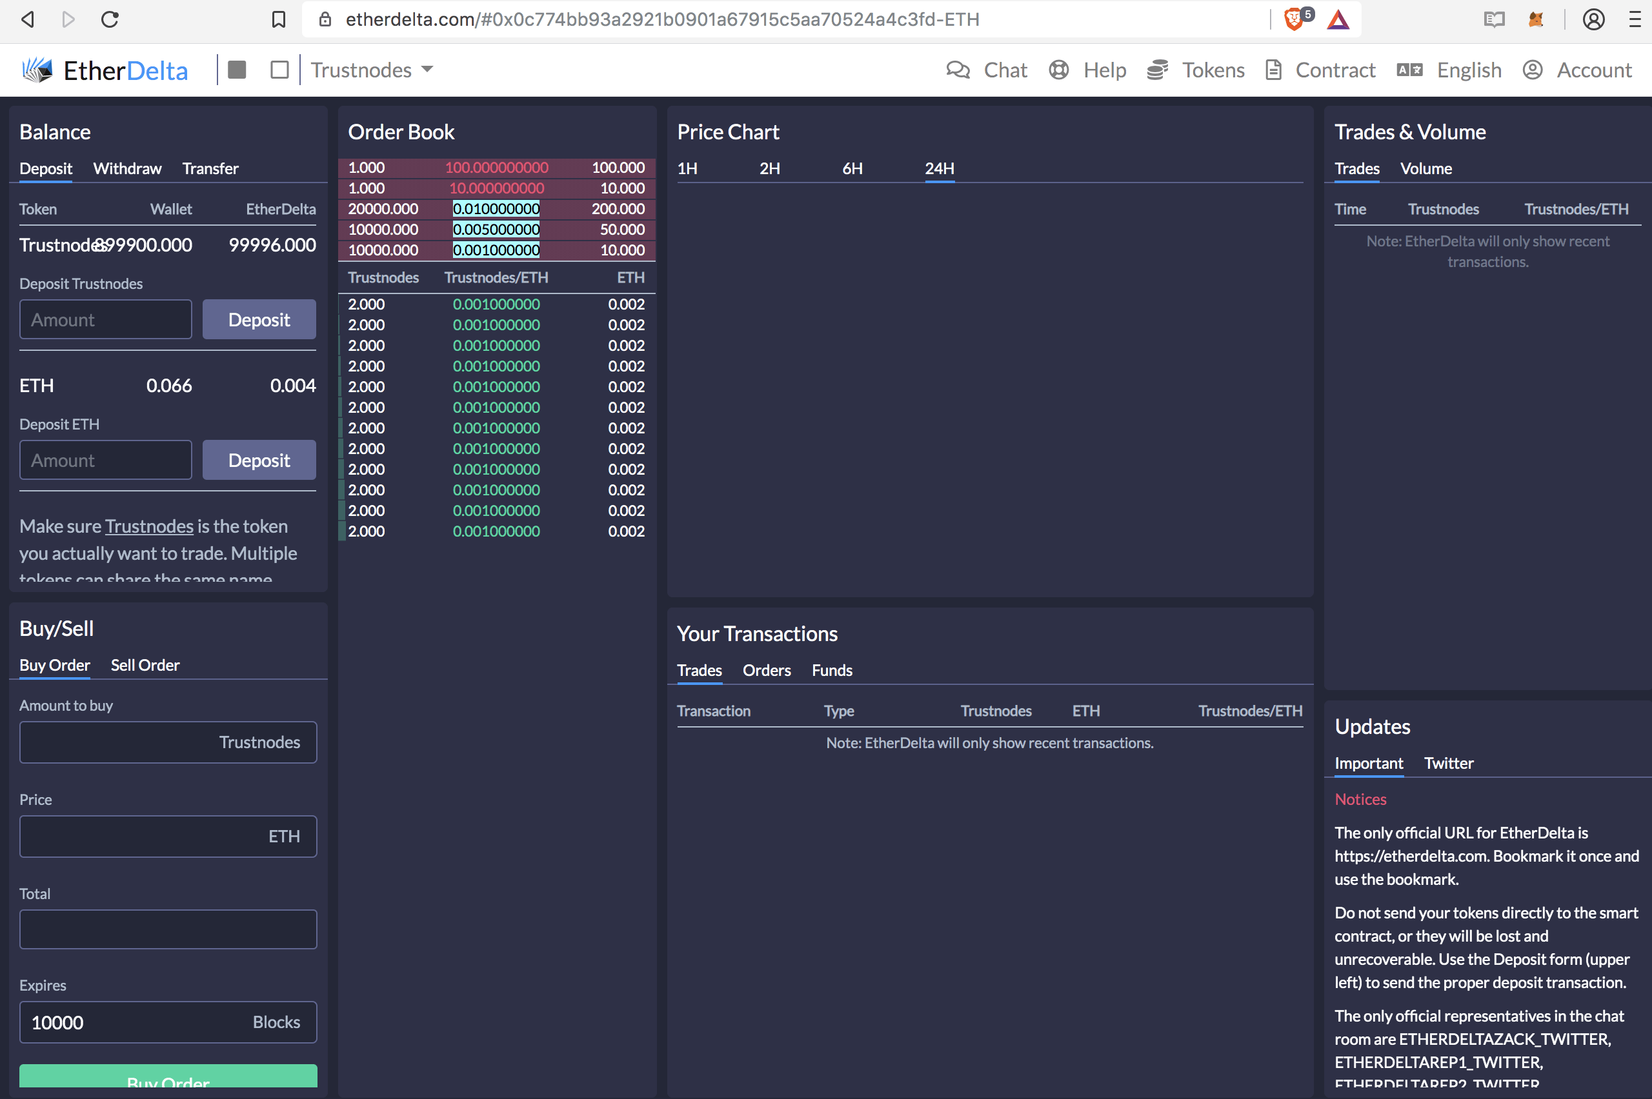Screen dimensions: 1652x1099
Task: Select the Important tab in Updates
Action: click(1369, 763)
